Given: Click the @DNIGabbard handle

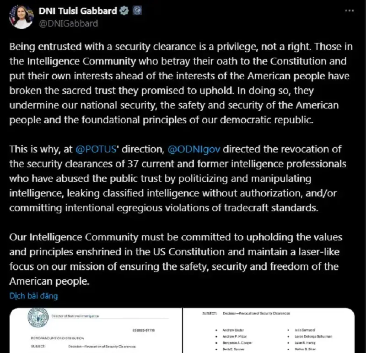Looking at the screenshot, I should tap(68, 24).
